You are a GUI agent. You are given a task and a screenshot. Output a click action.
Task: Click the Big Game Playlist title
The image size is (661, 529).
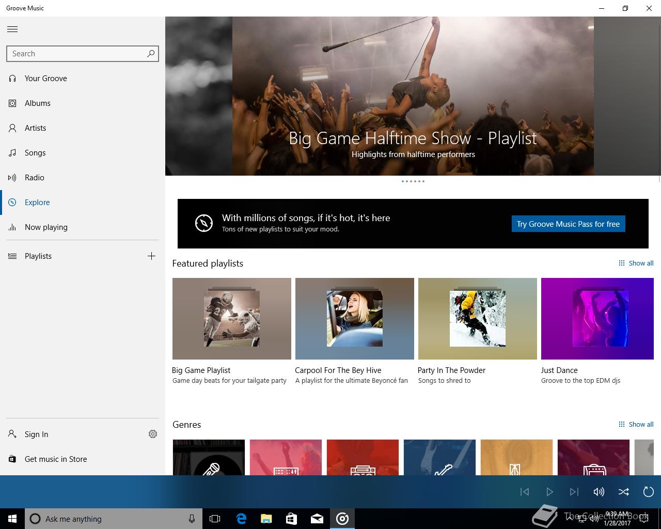201,370
